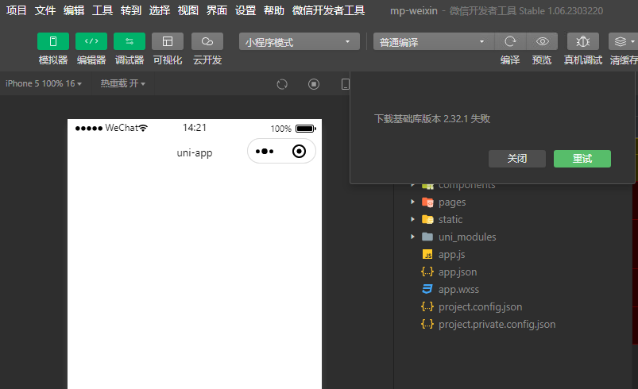Viewport: 638px width, 389px height.
Task: Open the 文件 menu
Action: coord(44,10)
